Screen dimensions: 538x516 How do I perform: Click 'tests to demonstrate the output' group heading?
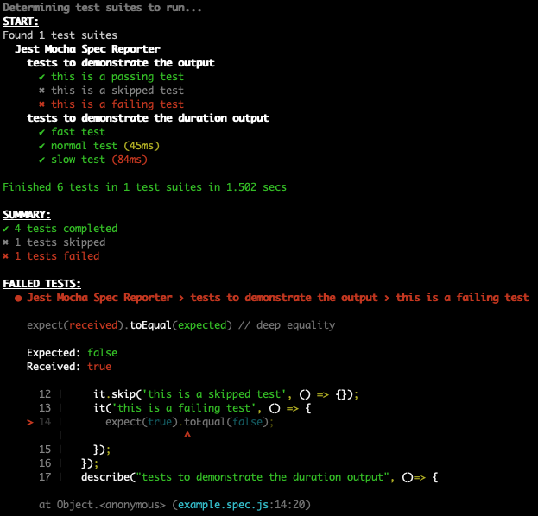click(121, 63)
